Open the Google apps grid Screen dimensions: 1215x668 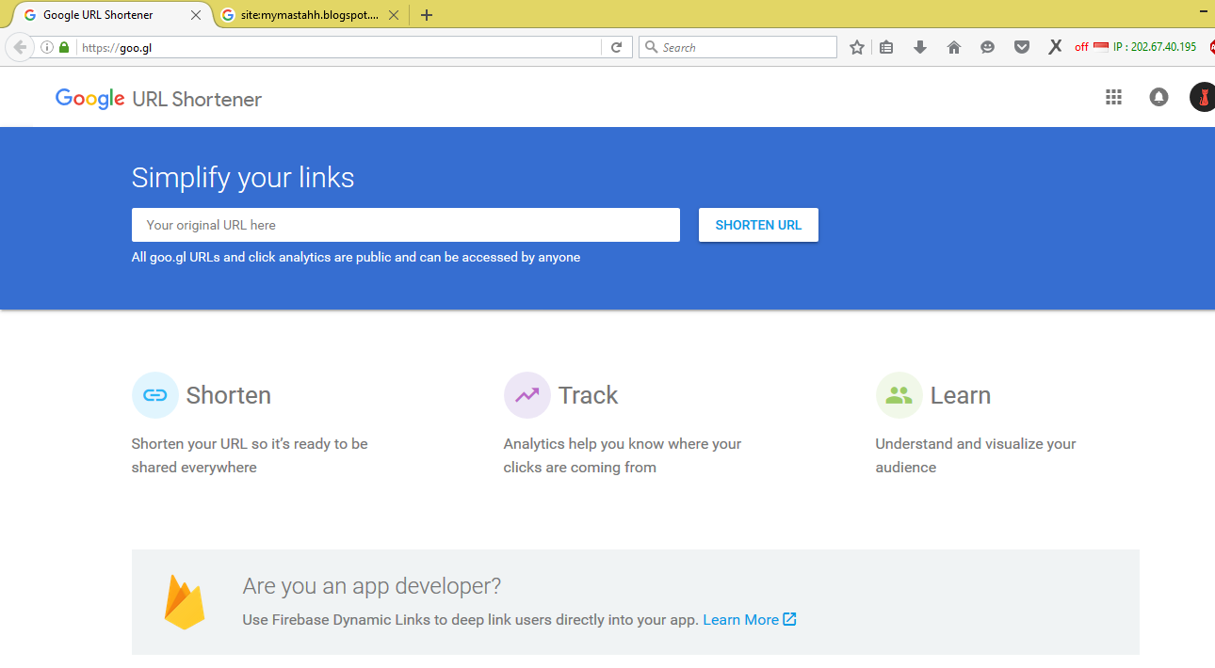coord(1113,97)
